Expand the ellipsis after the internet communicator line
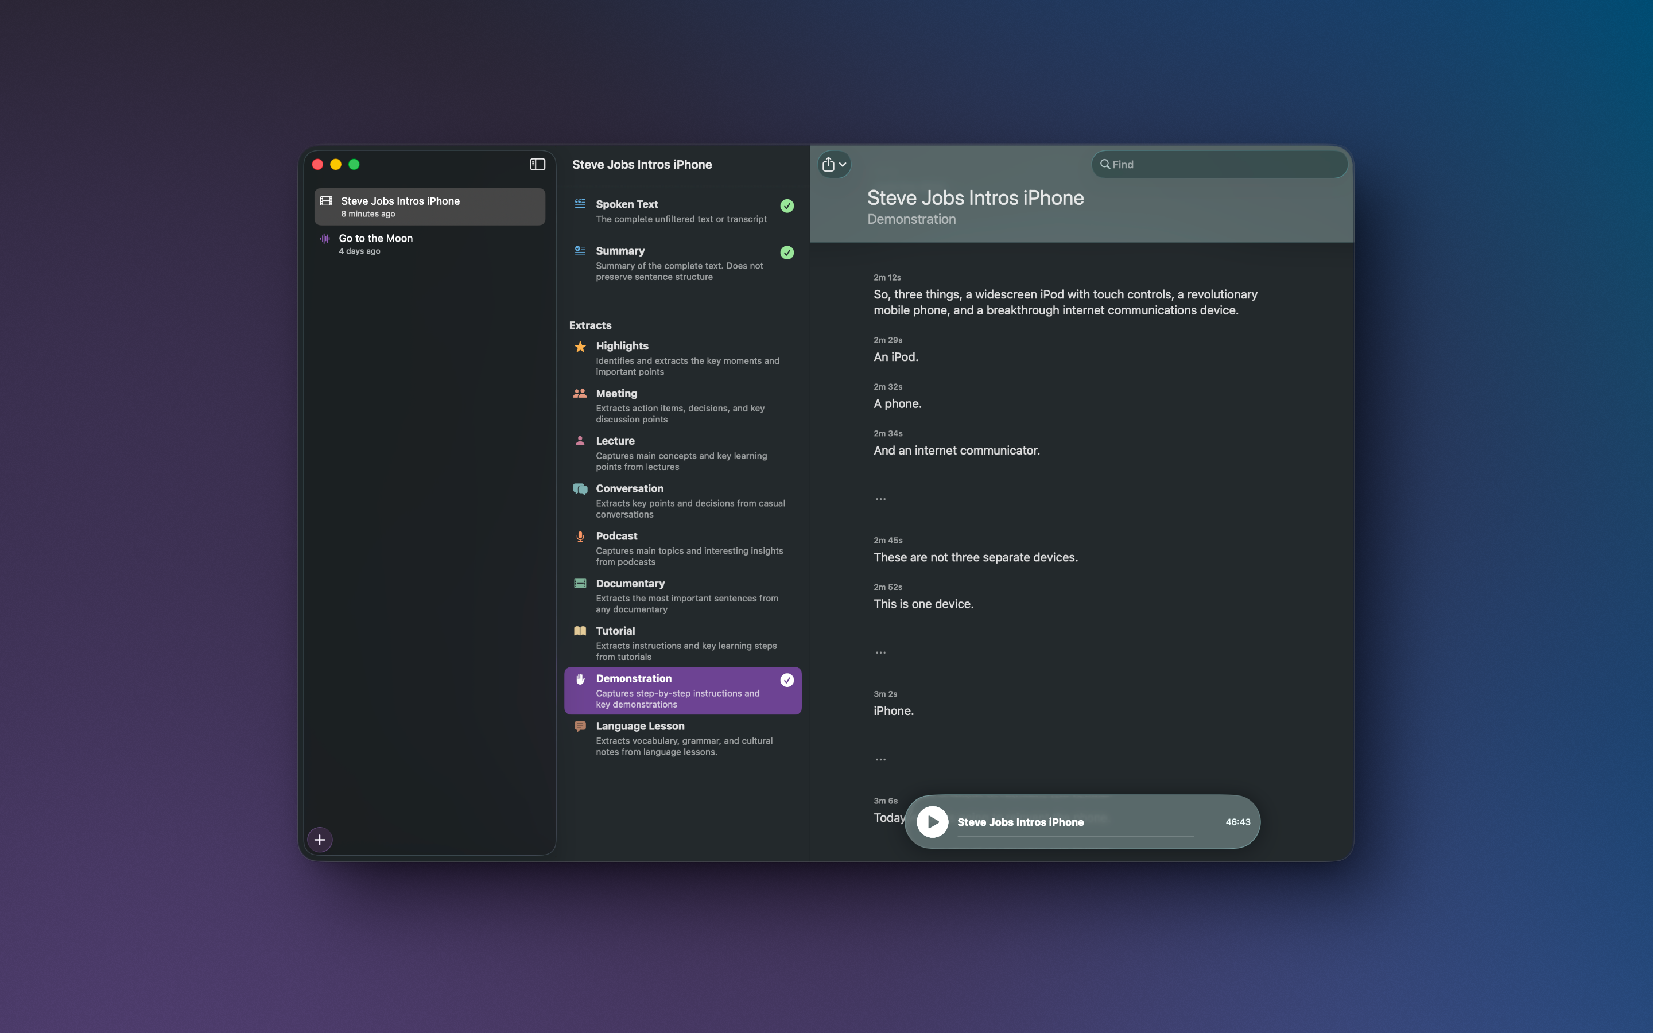Image resolution: width=1653 pixels, height=1033 pixels. click(880, 498)
